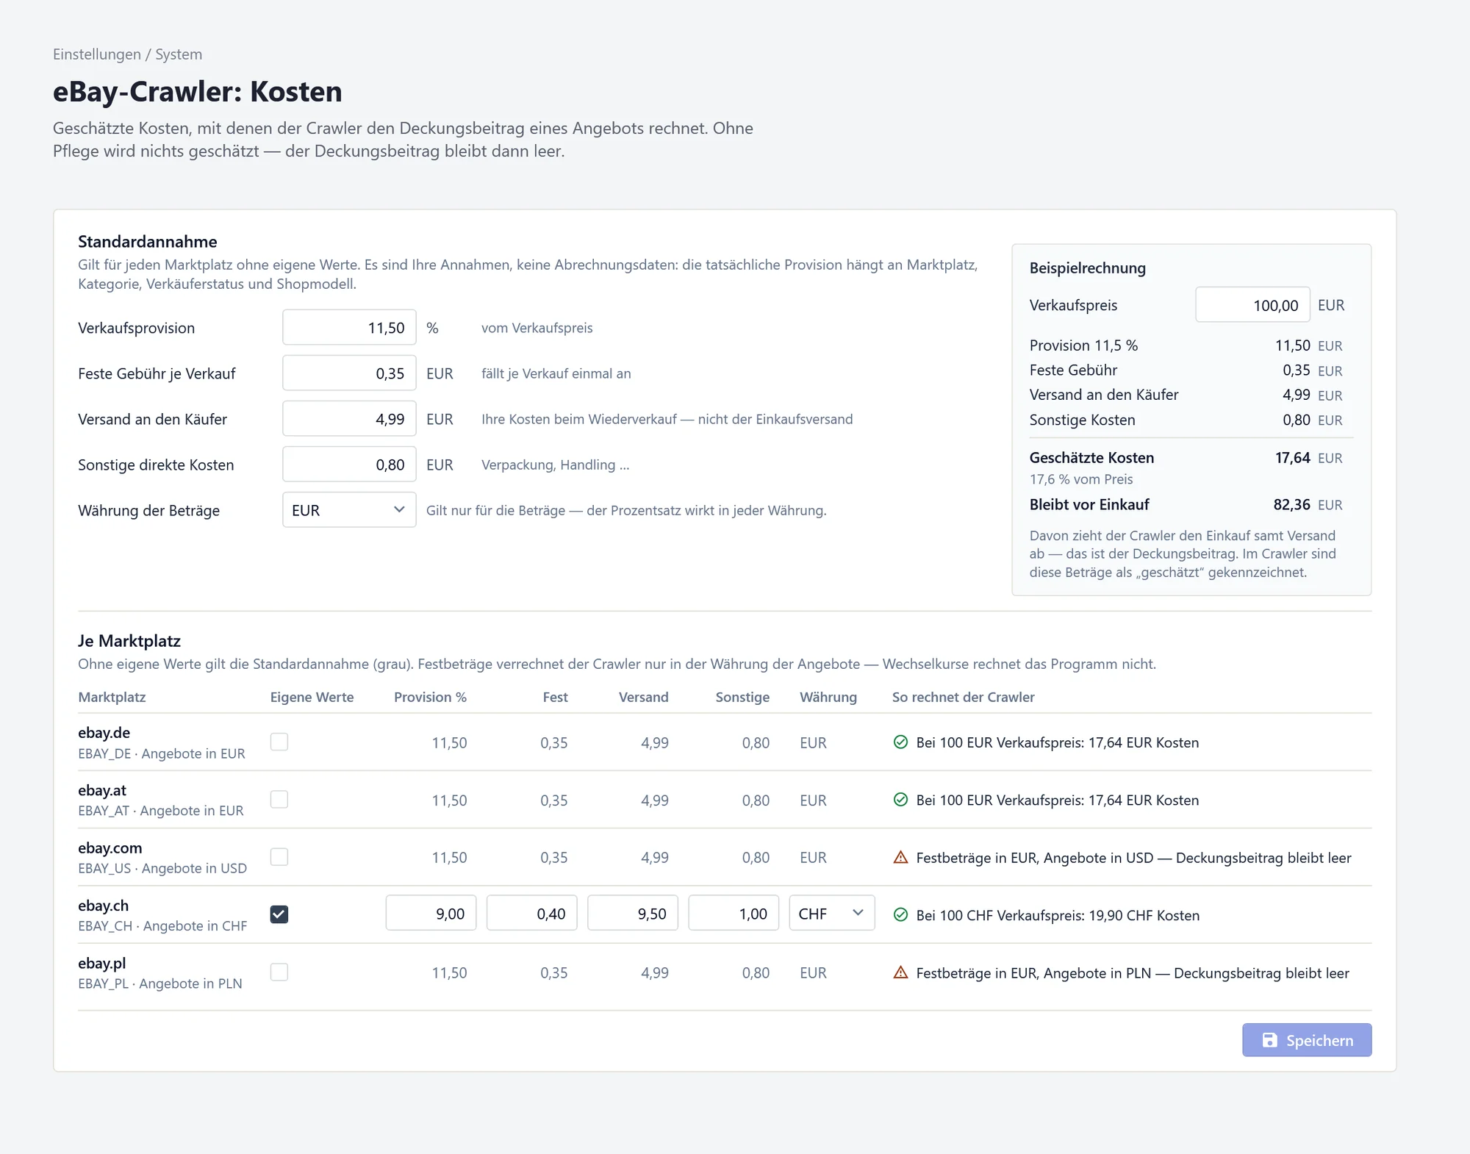The width and height of the screenshot is (1470, 1154).
Task: Edit the Sonstige direkte Kosten field
Action: (349, 465)
